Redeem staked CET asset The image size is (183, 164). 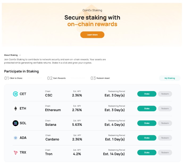(165, 94)
